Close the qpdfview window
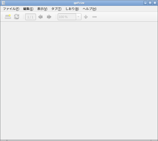 [155, 3]
